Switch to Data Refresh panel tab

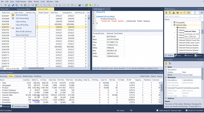pyautogui.click(x=179, y=55)
